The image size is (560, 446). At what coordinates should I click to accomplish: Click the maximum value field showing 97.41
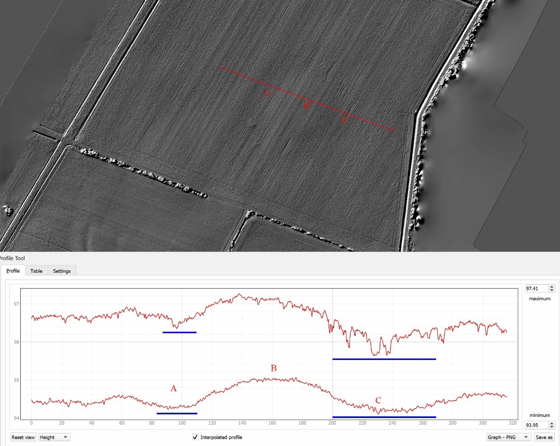536,289
